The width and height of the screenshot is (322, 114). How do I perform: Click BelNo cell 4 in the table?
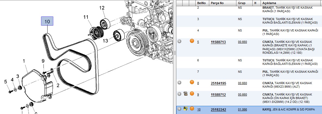coord(198,31)
